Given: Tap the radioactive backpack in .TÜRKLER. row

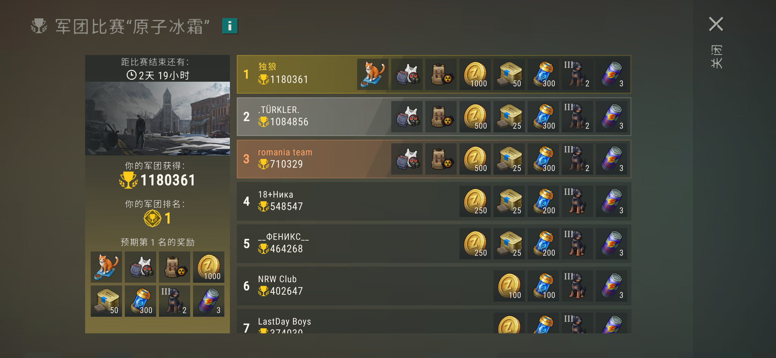Looking at the screenshot, I should click(x=441, y=117).
